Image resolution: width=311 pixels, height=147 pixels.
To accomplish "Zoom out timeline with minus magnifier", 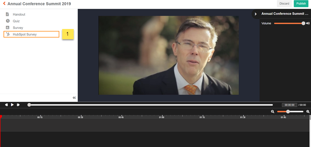I will (273, 112).
